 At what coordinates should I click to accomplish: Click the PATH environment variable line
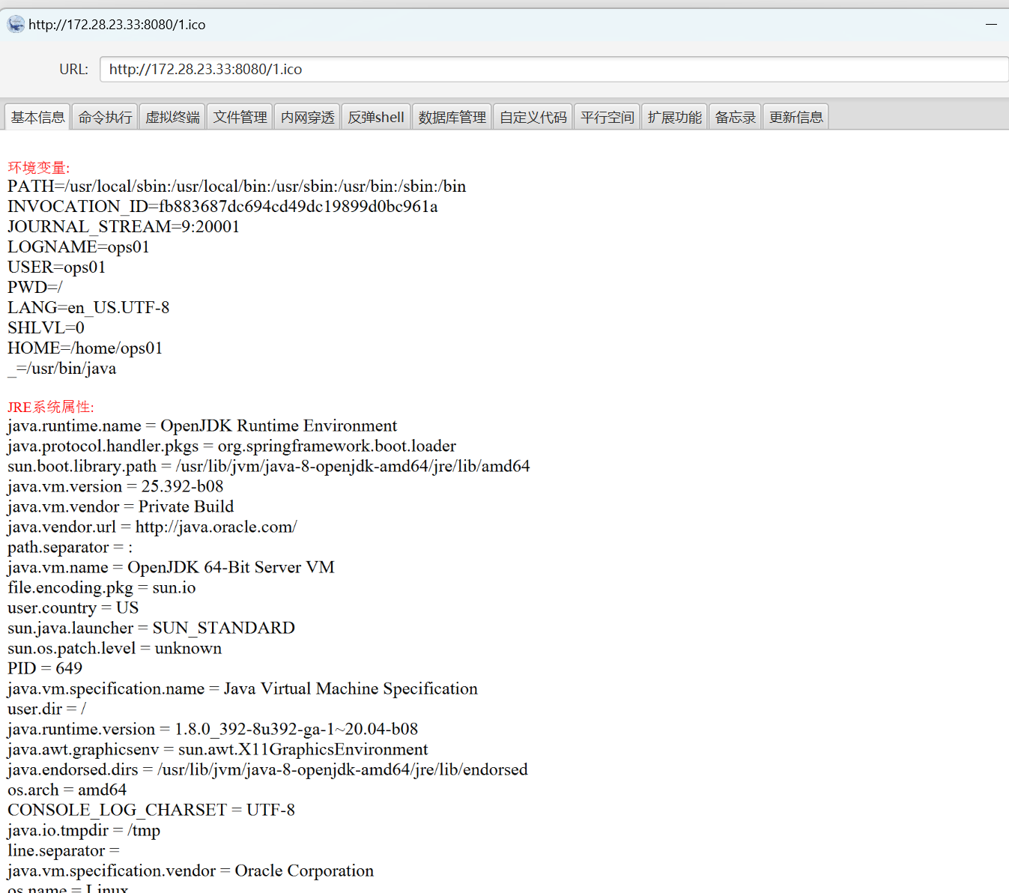[x=237, y=186]
